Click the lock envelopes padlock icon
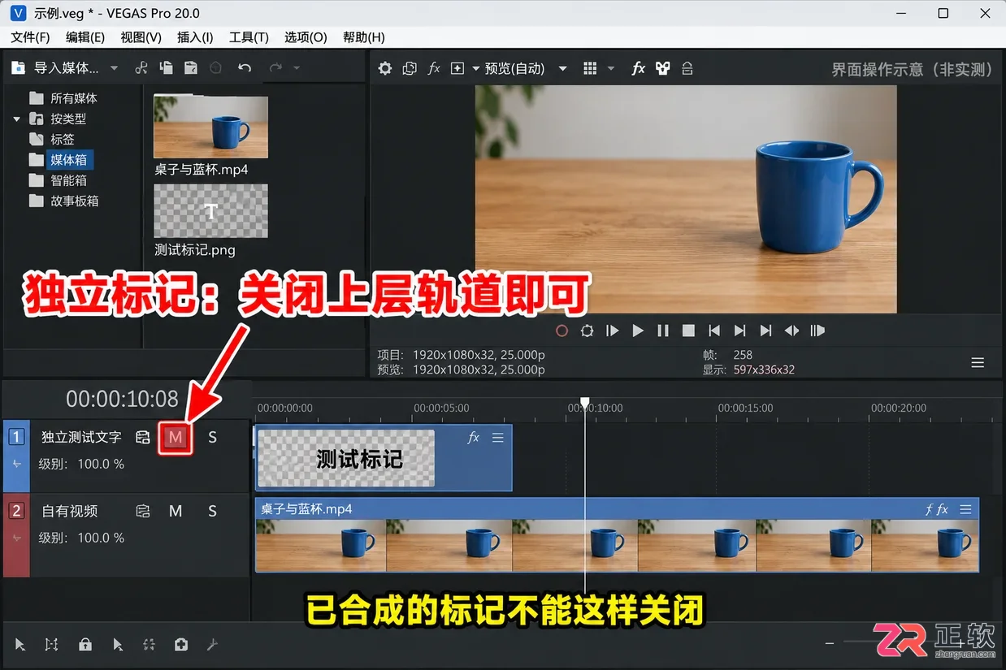This screenshot has height=670, width=1006. coord(85,644)
